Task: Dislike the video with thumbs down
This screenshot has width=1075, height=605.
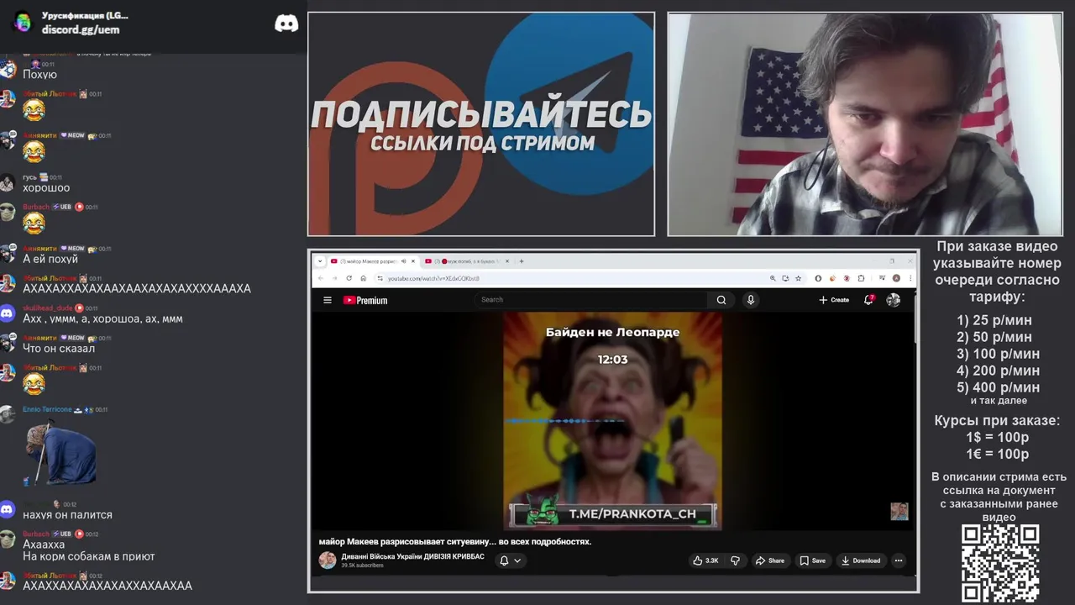Action: tap(735, 560)
